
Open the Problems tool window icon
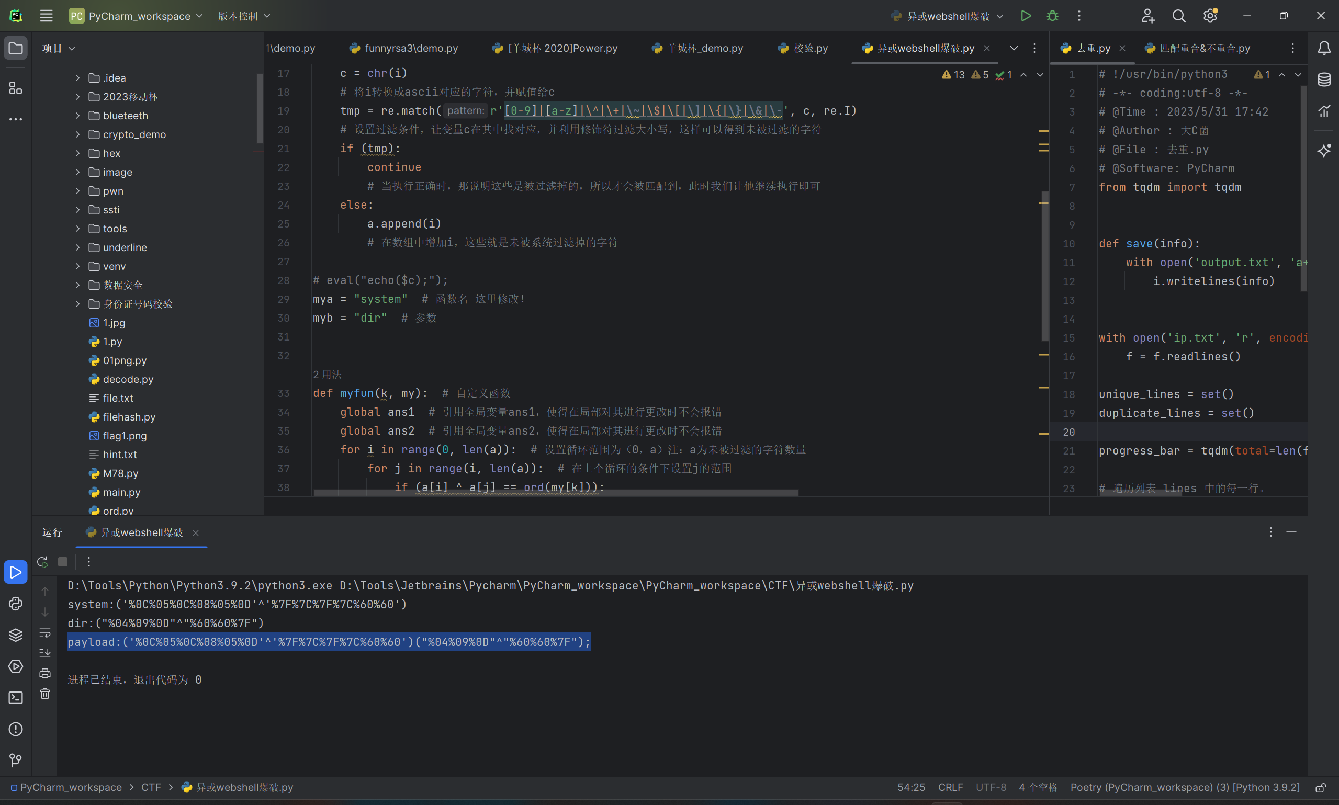coord(16,729)
